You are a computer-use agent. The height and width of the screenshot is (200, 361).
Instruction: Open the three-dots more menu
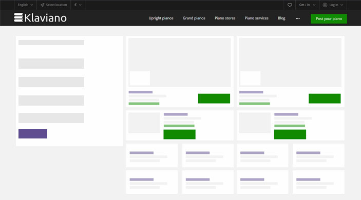click(x=298, y=18)
